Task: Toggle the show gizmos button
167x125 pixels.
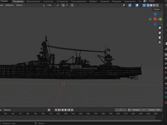Action: click(130, 5)
